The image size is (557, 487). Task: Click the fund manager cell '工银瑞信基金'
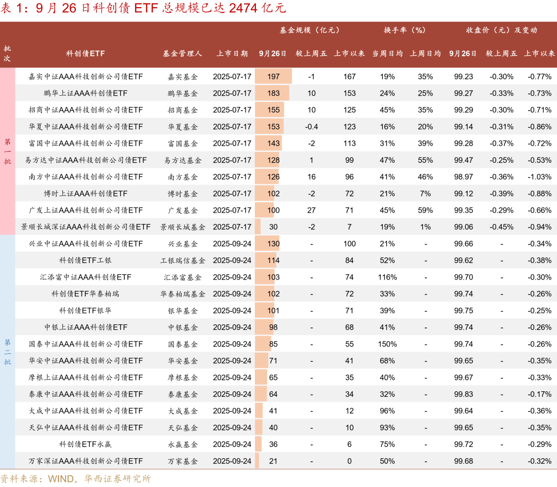click(x=183, y=260)
